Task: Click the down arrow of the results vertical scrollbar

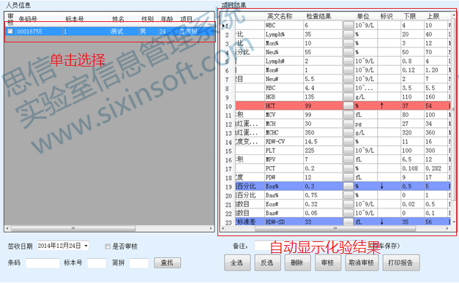Action: pyautogui.click(x=453, y=222)
